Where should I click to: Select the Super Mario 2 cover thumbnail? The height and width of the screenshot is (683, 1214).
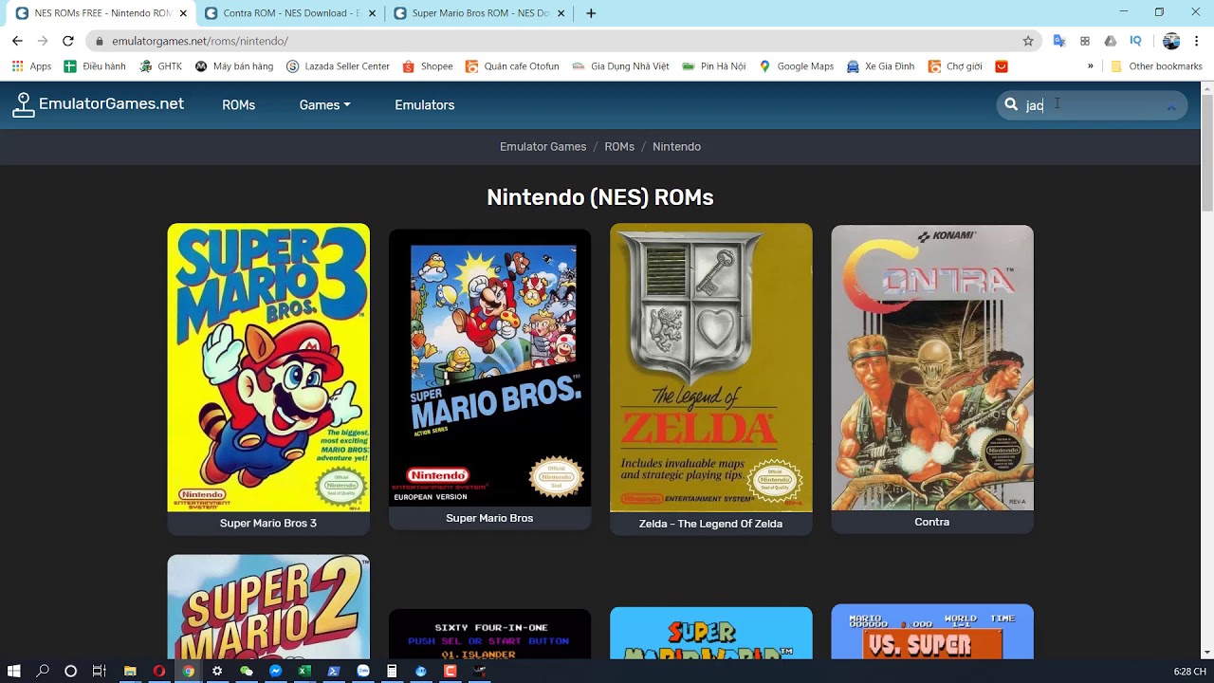(x=268, y=607)
